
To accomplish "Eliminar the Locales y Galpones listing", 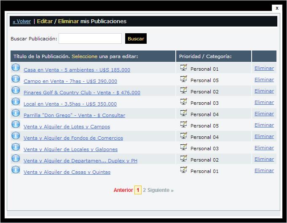I will click(264, 148).
